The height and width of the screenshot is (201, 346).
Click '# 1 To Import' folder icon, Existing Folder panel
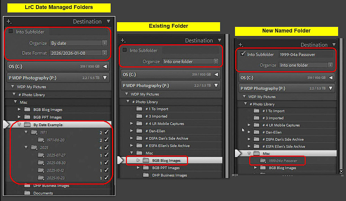coord(139,109)
